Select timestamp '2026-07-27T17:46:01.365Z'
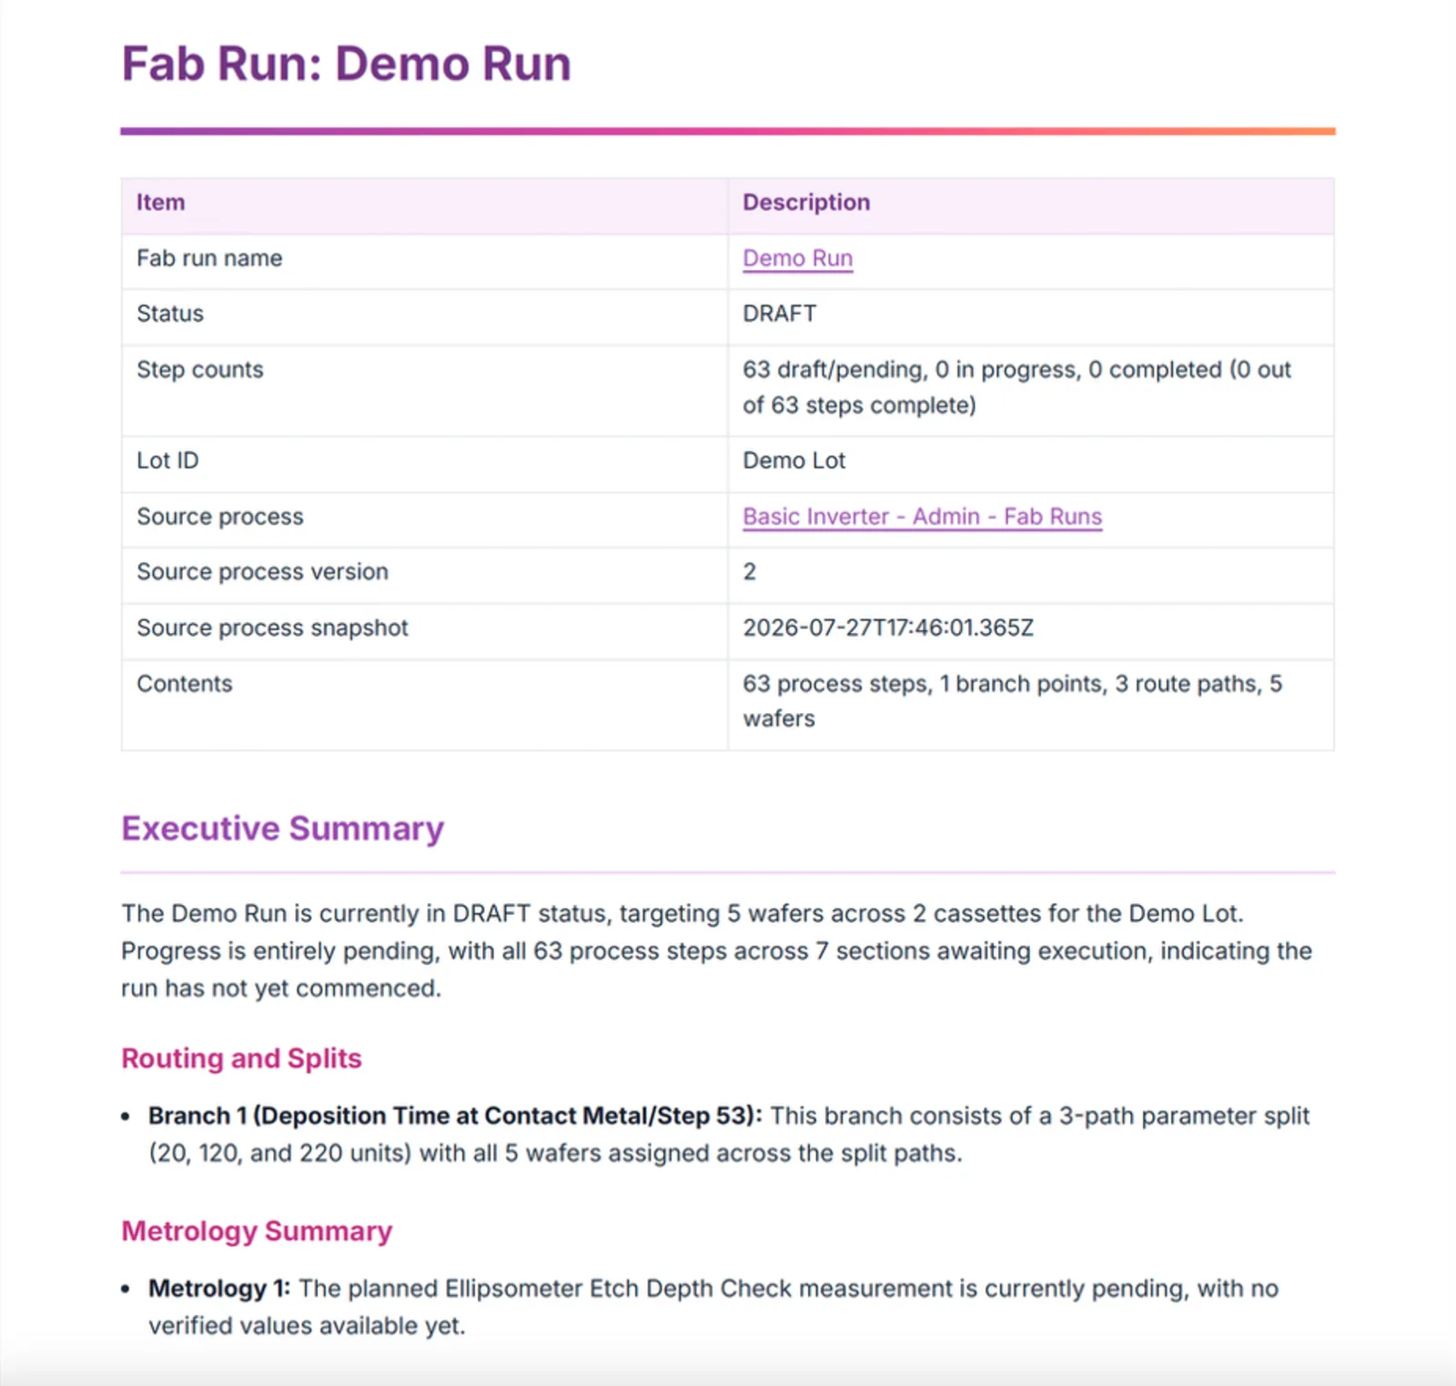This screenshot has width=1456, height=1386. coord(888,628)
